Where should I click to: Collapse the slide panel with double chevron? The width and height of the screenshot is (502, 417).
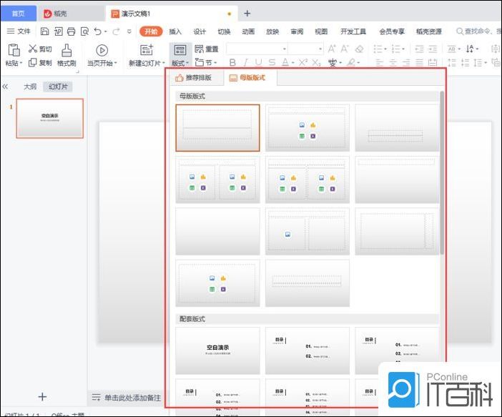(6, 87)
